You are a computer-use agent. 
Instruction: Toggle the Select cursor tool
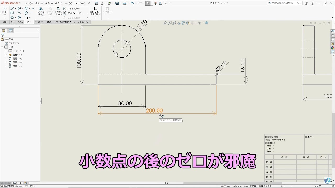pos(148,3)
